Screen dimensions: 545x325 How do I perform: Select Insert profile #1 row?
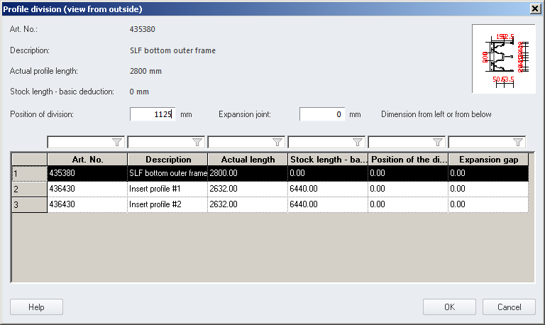[x=167, y=189]
